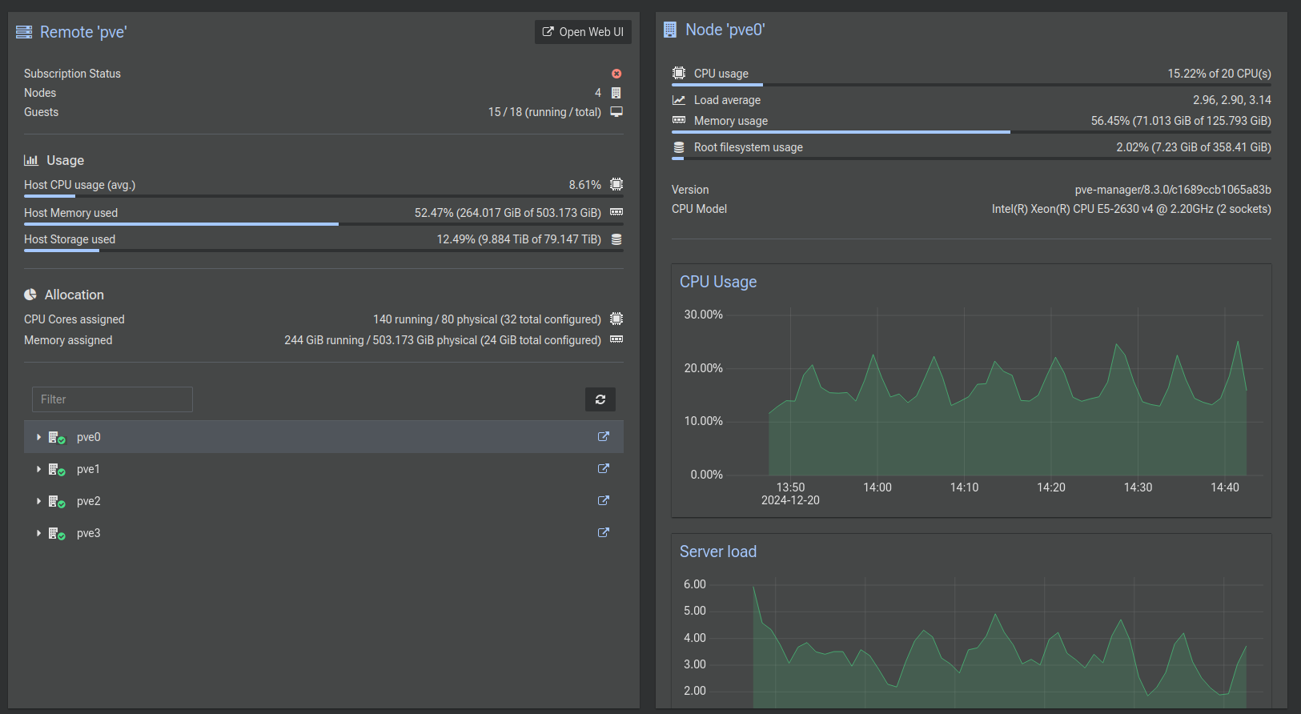
Task: Click the Host Memory used progress bar
Action: 323,224
